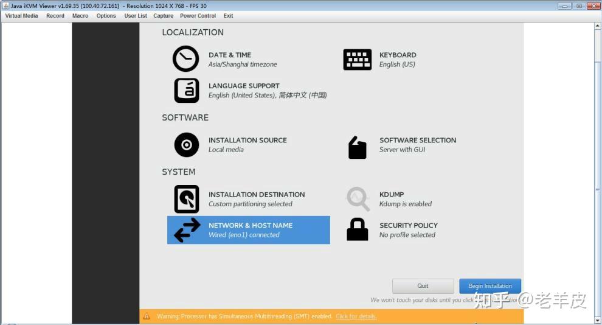Click the Custom partitioning selected text
602x325 pixels.
coord(251,204)
